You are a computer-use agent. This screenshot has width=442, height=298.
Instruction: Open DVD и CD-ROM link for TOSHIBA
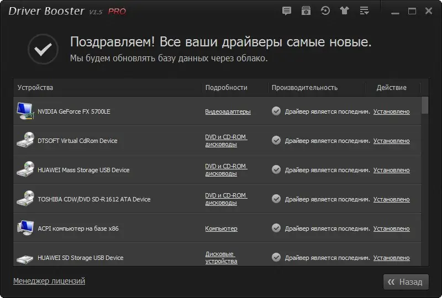click(226, 199)
